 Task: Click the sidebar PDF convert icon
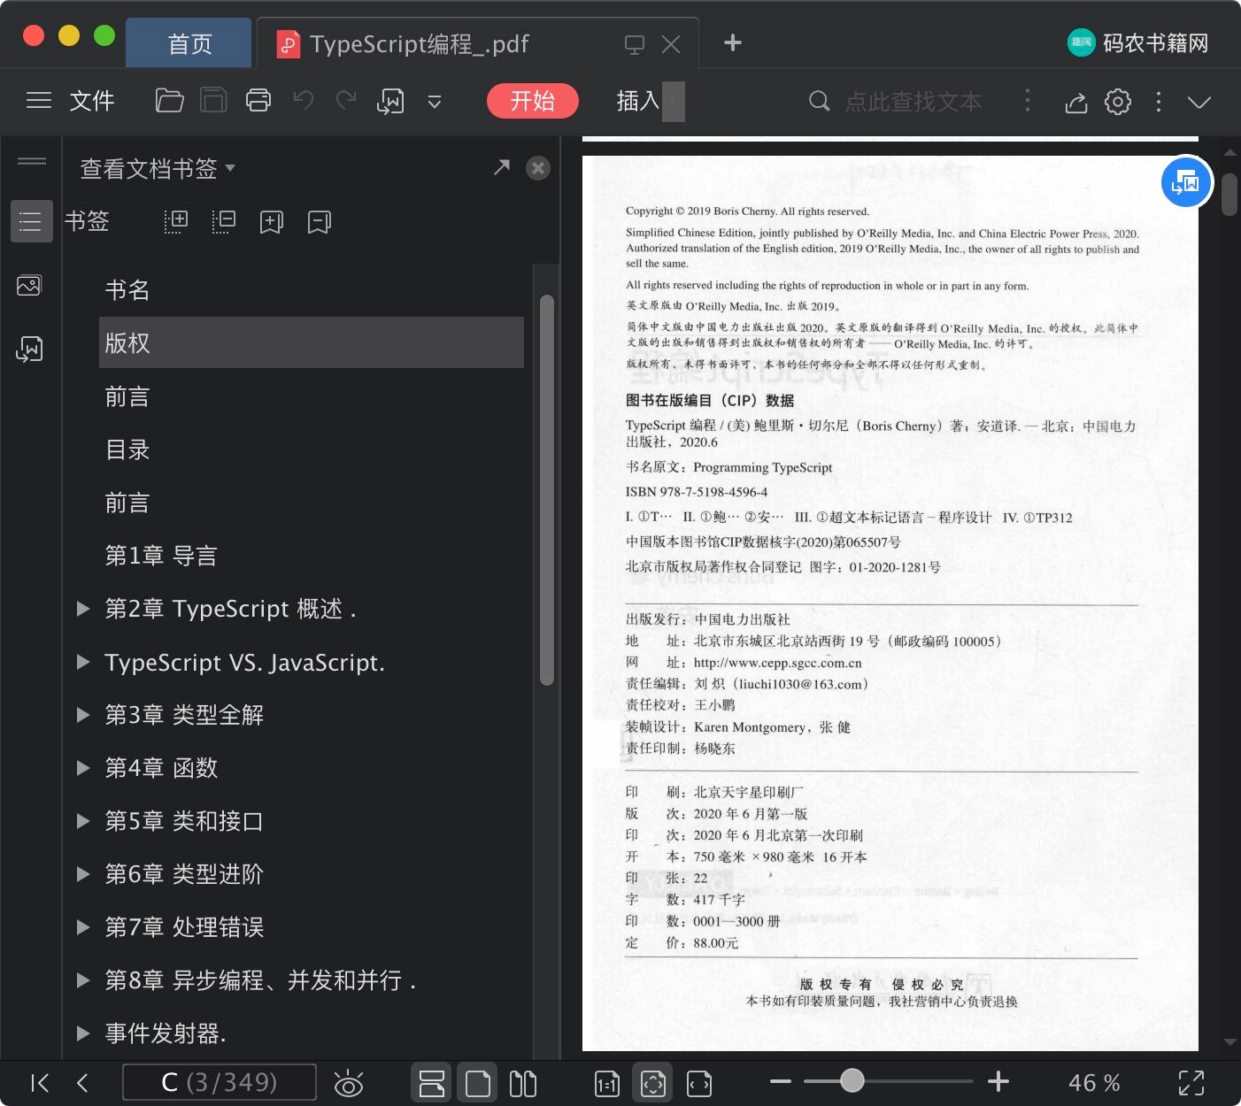[x=29, y=349]
